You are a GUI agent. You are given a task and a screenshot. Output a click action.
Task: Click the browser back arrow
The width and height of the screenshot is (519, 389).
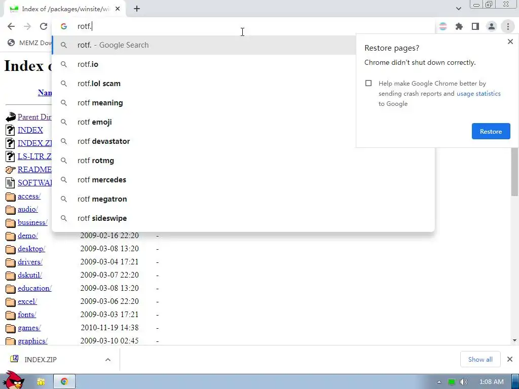click(11, 26)
